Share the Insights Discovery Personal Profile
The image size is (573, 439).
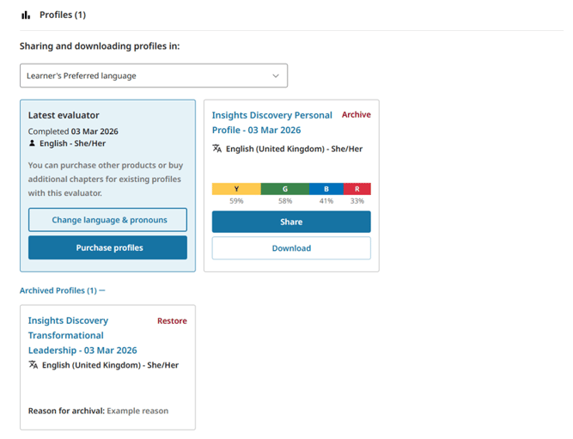[291, 222]
